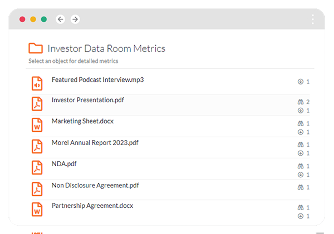Click the Investor Data Room Metrics title
Screen dimensions: 334x234
click(106, 48)
